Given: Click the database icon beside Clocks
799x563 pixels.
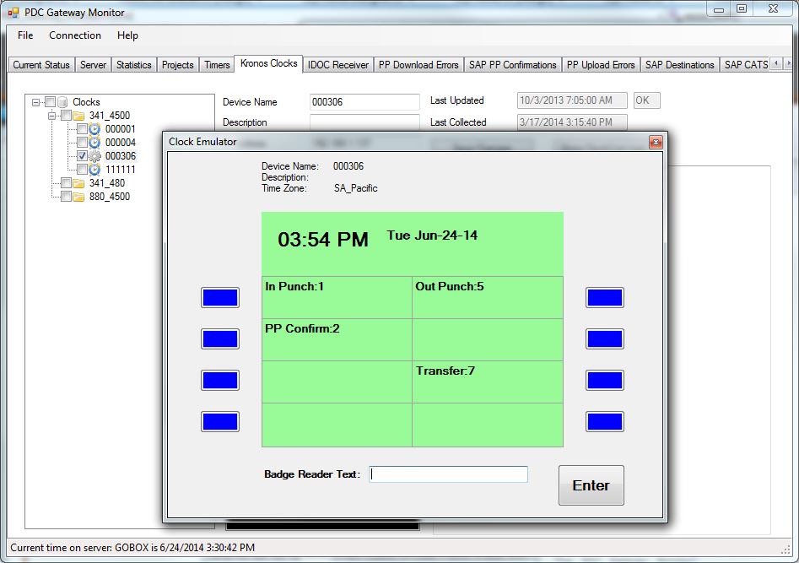Looking at the screenshot, I should click(62, 102).
